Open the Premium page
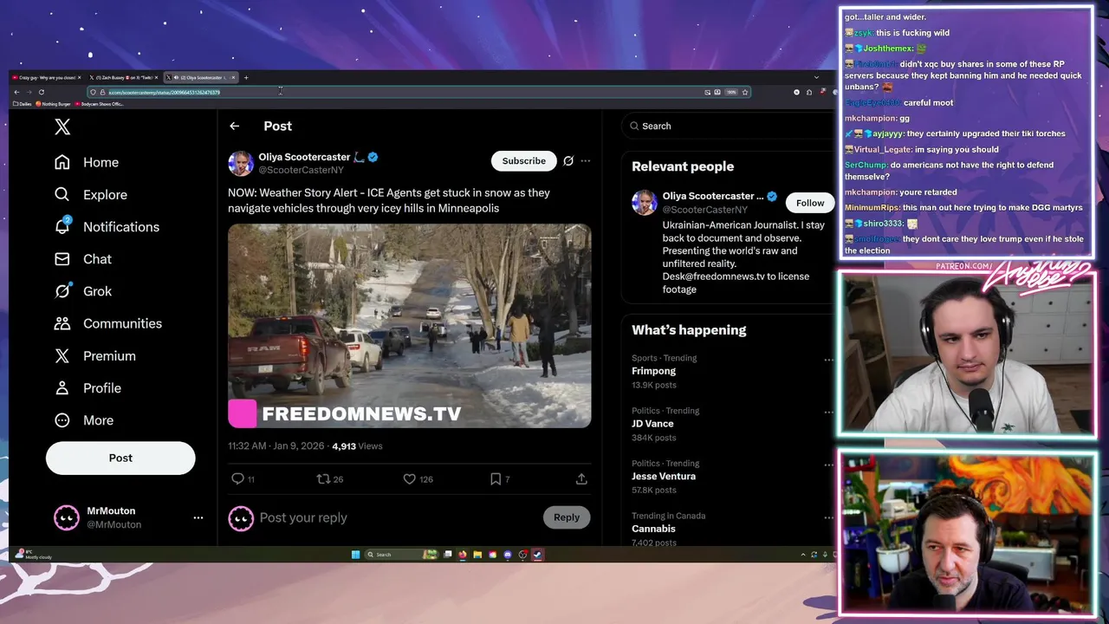 [x=95, y=355]
